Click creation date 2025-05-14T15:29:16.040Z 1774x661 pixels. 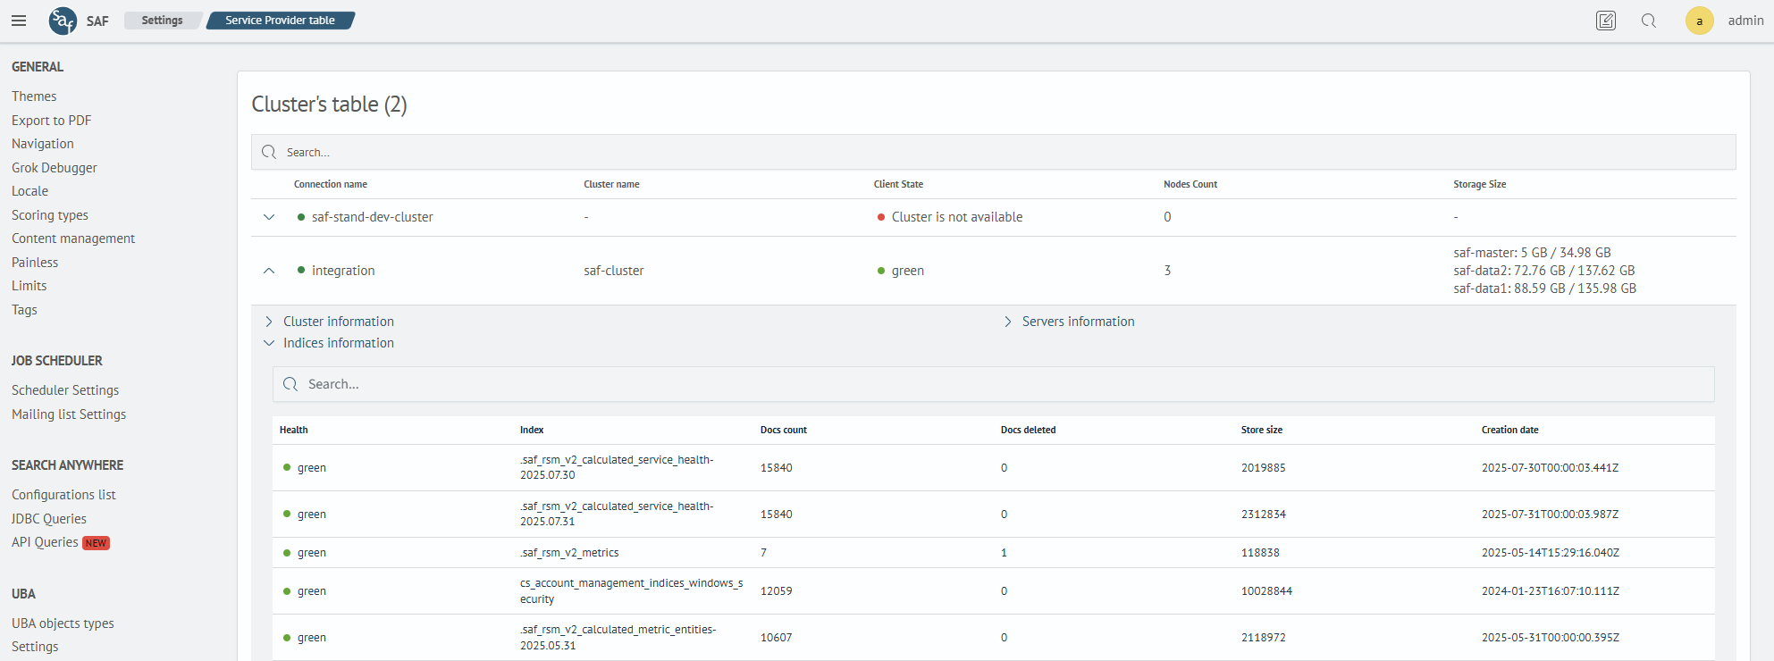coord(1551,553)
